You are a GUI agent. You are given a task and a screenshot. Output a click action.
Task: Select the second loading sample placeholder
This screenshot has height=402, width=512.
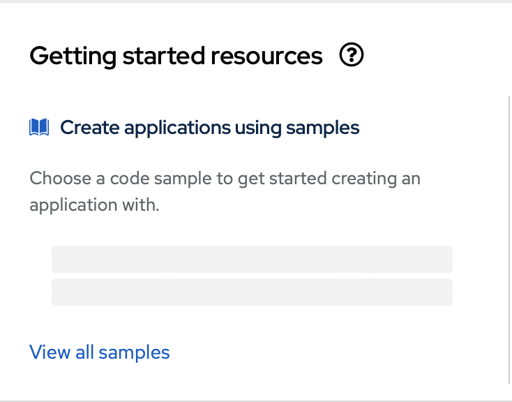click(x=252, y=292)
